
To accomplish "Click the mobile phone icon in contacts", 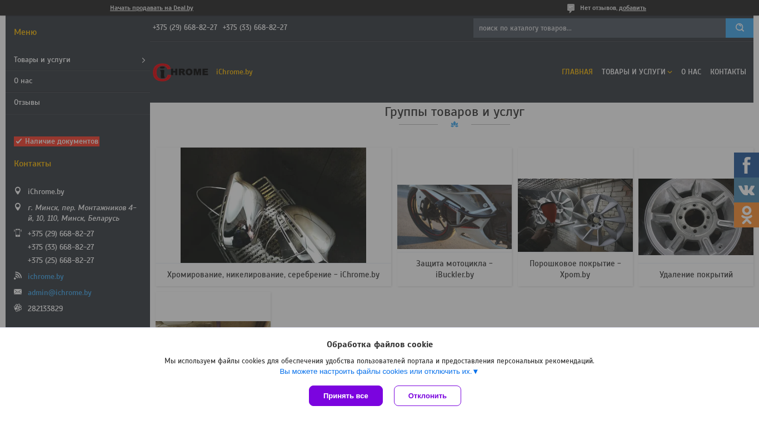I will (18, 234).
